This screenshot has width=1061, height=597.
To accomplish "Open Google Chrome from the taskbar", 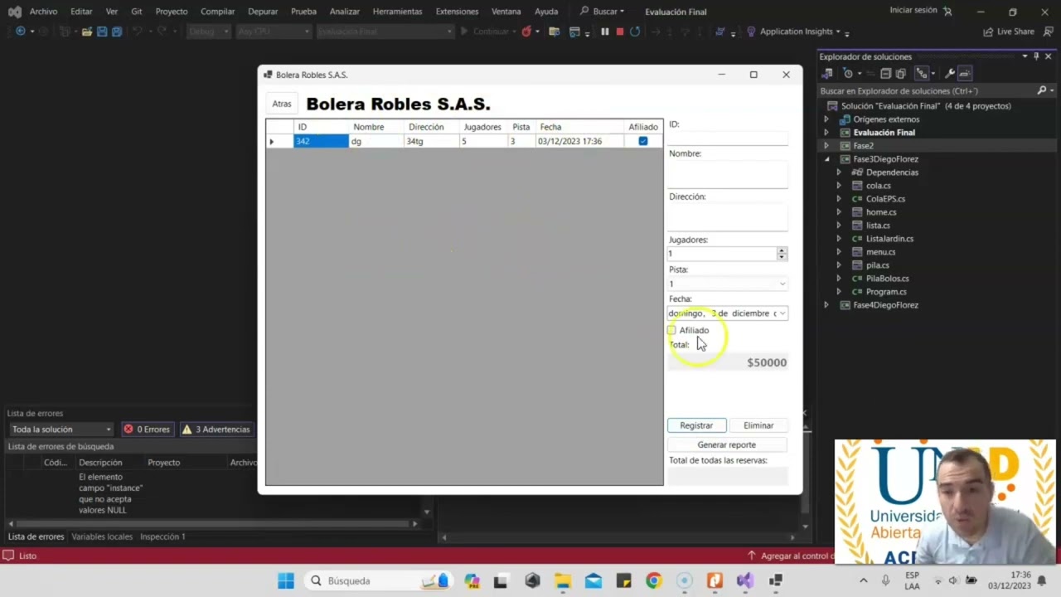I will [654, 580].
